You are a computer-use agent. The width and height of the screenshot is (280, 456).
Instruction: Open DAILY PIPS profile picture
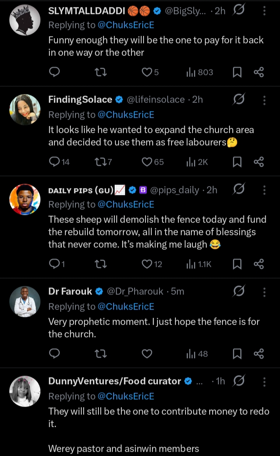[25, 199]
